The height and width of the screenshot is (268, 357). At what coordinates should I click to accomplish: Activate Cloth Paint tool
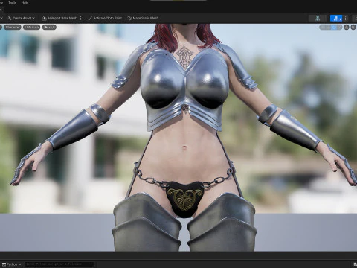[105, 18]
